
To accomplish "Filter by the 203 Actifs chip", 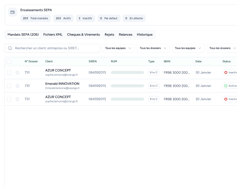I will (x=63, y=19).
